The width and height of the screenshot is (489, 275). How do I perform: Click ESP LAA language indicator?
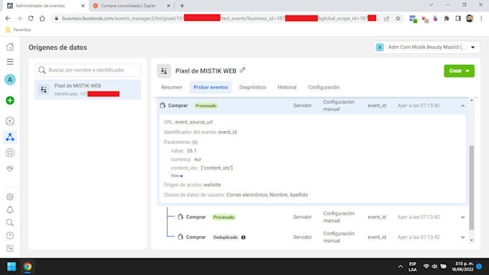[413, 266]
